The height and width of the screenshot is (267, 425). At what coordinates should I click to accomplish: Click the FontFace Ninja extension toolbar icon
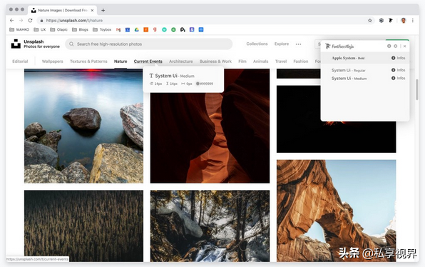[391, 21]
